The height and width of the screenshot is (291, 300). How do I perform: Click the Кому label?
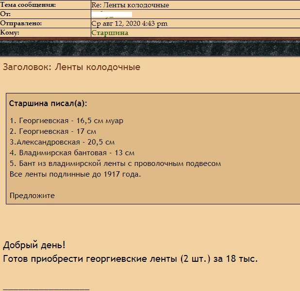click(x=10, y=33)
